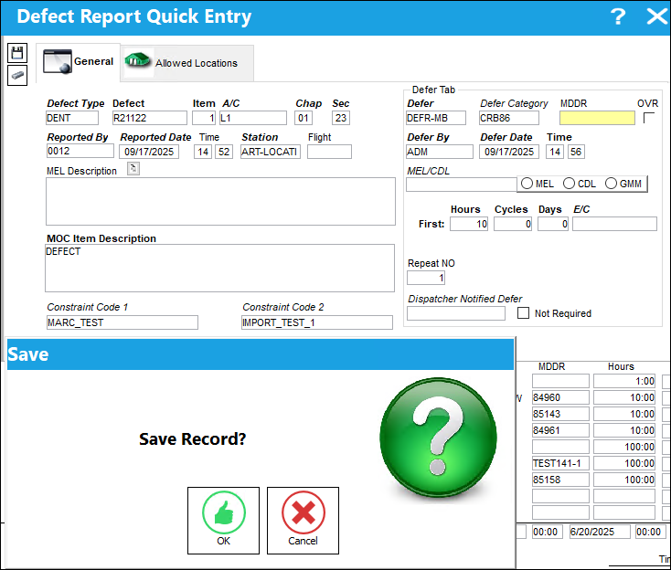Click the Defect field R21122

pos(149,118)
